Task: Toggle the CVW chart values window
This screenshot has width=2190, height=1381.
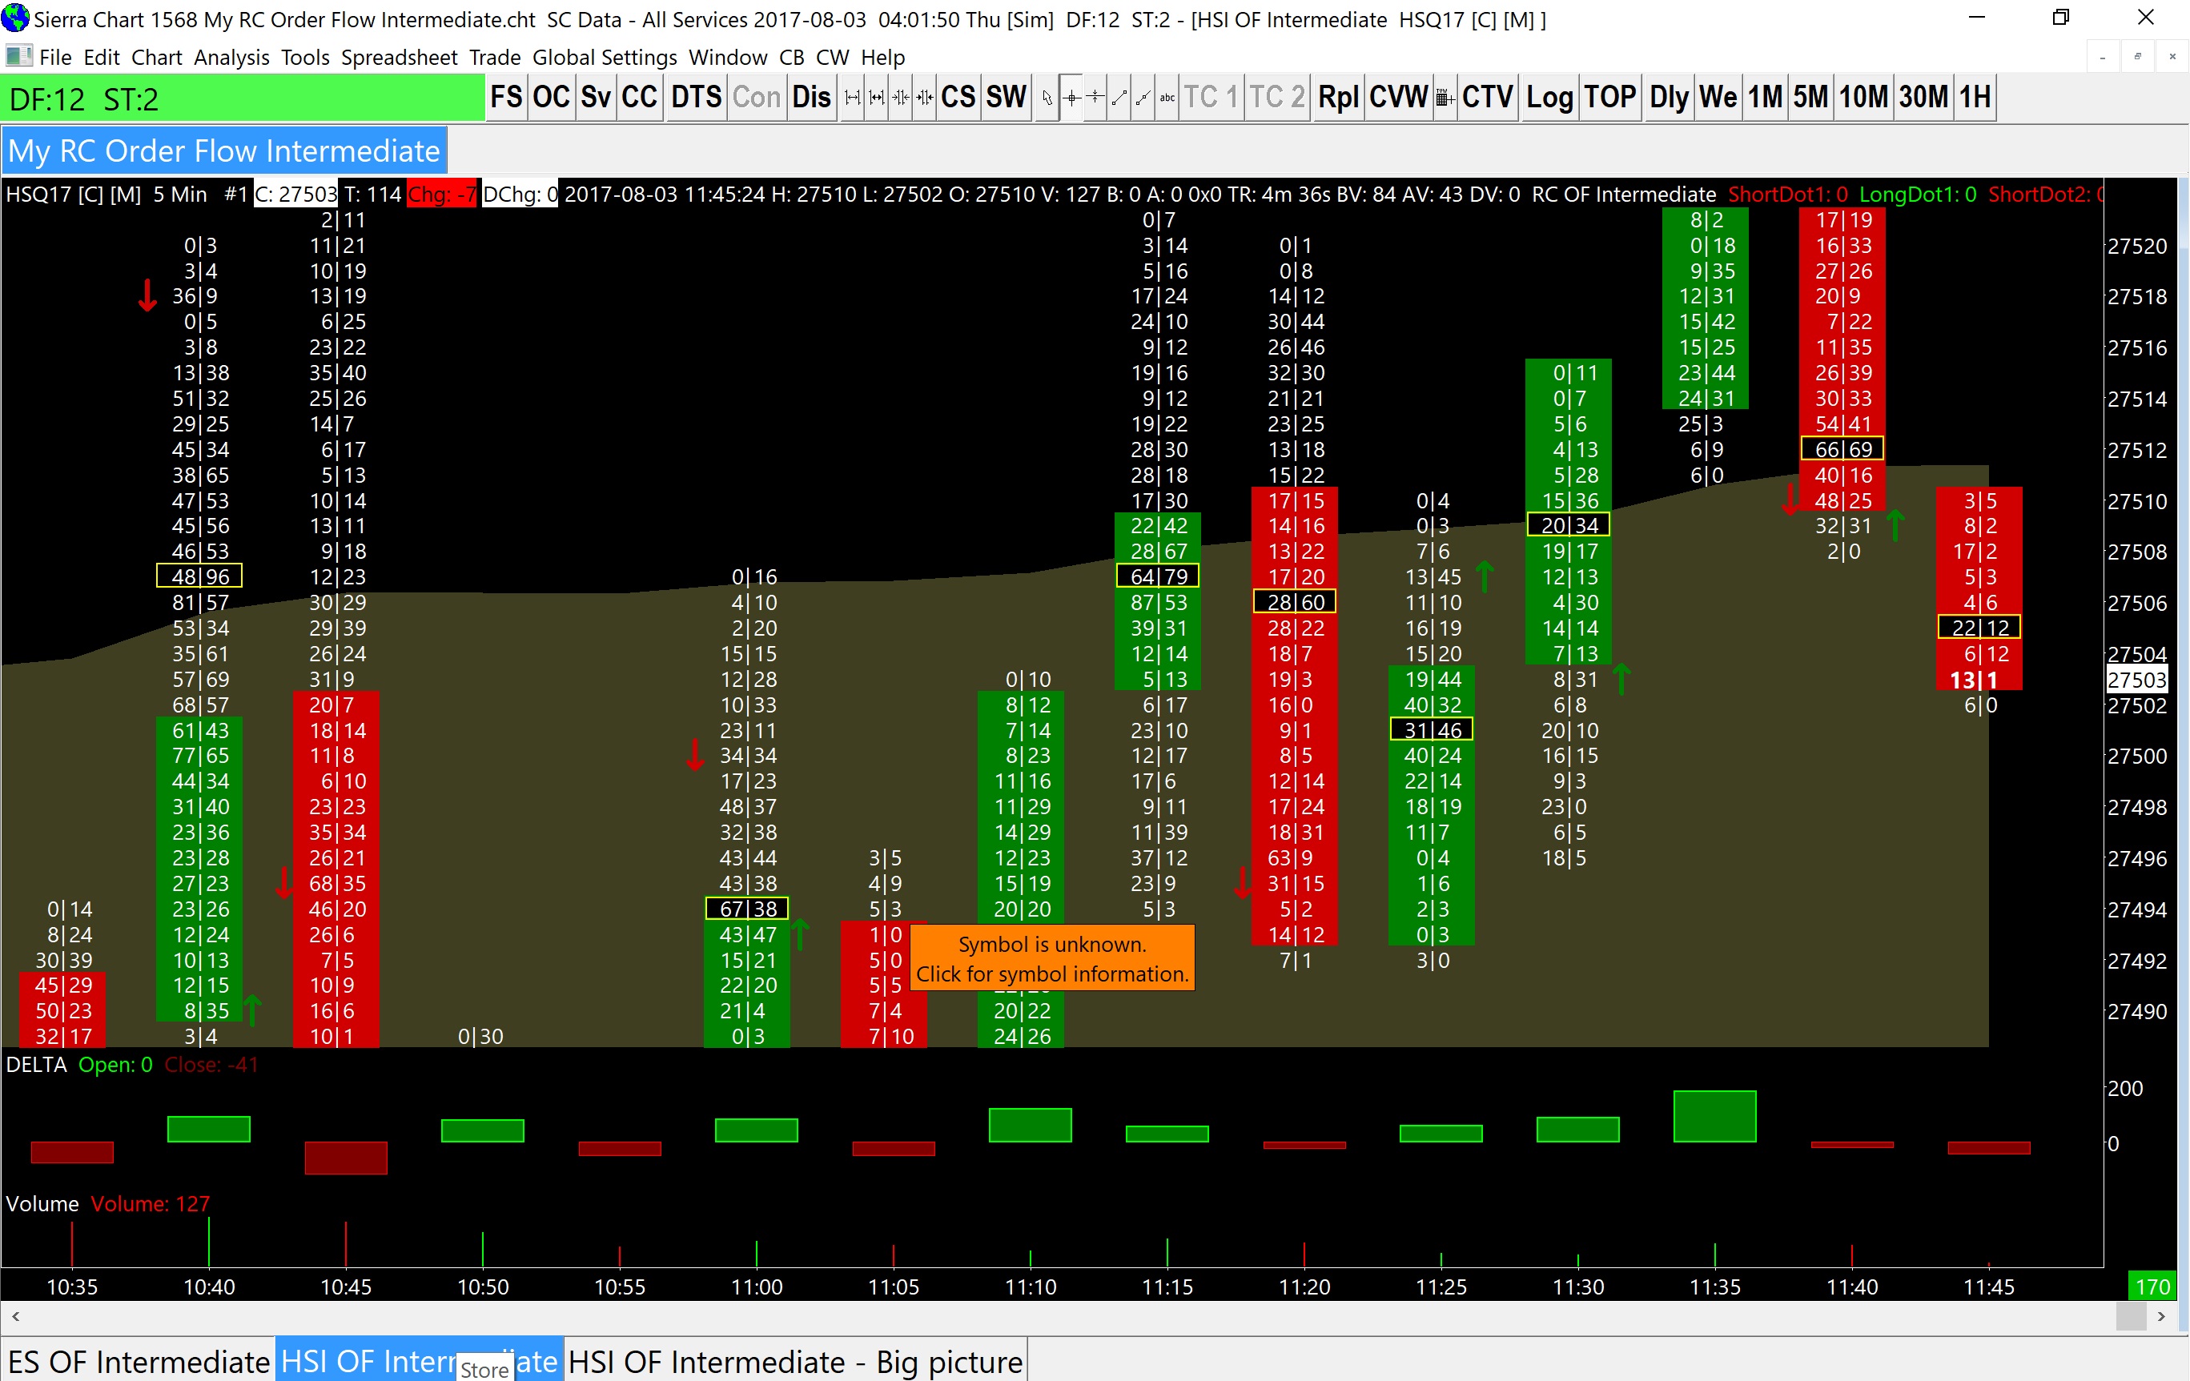Action: (1398, 98)
